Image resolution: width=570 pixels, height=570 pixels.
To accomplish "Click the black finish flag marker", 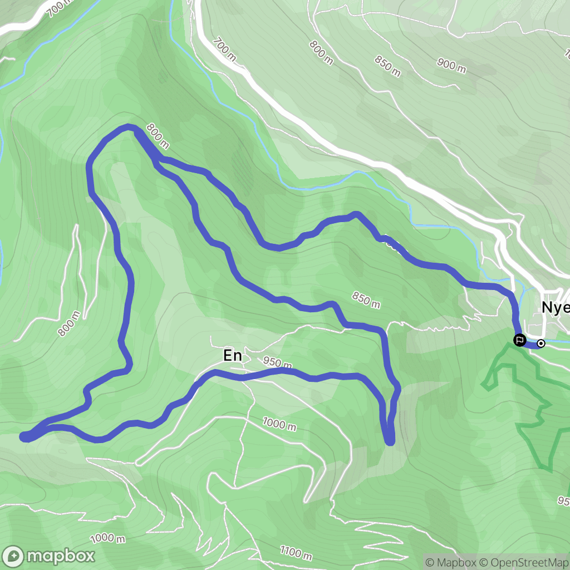I will (520, 340).
